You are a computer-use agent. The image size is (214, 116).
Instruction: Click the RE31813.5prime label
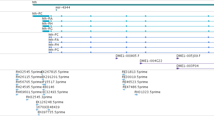[135, 72]
